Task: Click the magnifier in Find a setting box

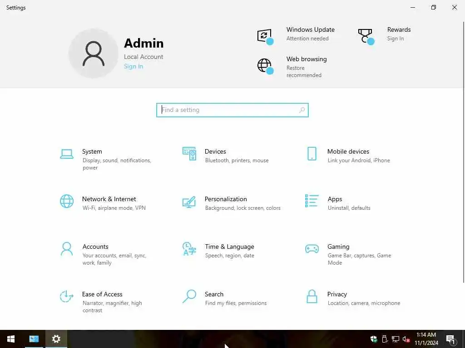Action: click(x=302, y=110)
